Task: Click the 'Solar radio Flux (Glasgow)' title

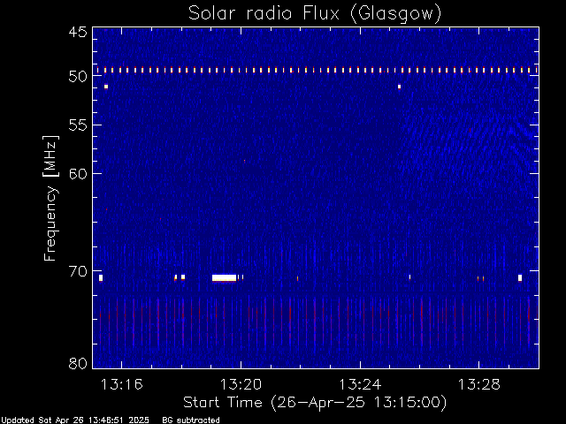Action: pyautogui.click(x=315, y=14)
